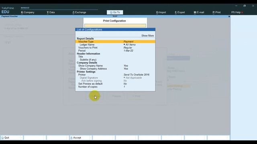Select the Period configuration row
The image size is (257, 144).
(x=115, y=51)
